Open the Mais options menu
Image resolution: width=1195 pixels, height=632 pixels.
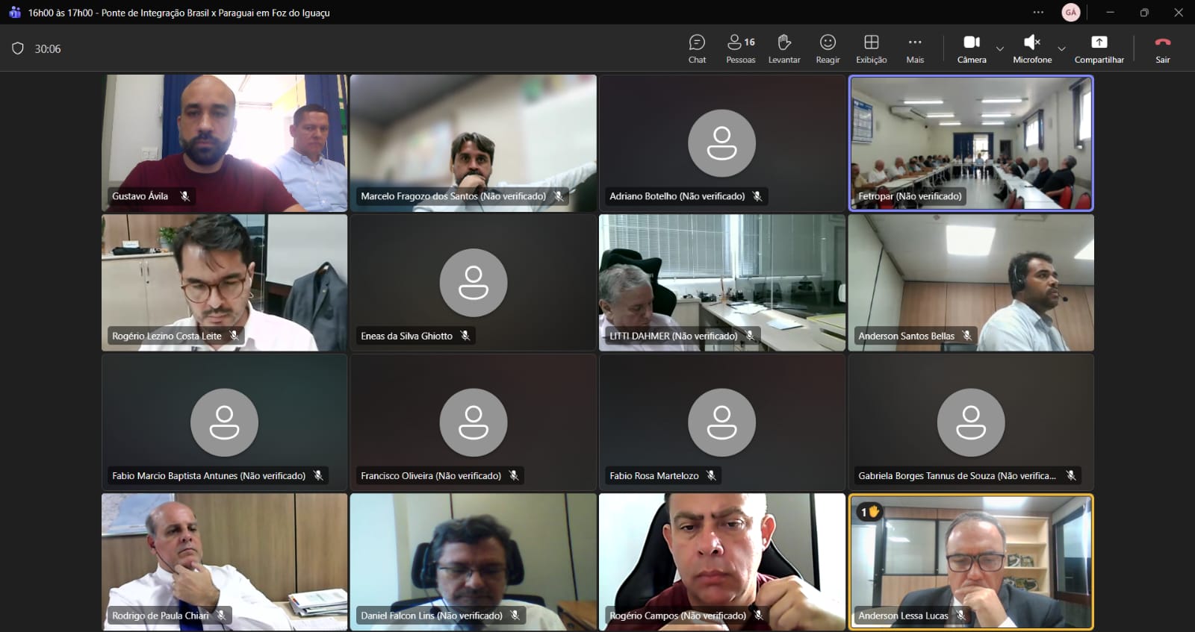pos(915,49)
